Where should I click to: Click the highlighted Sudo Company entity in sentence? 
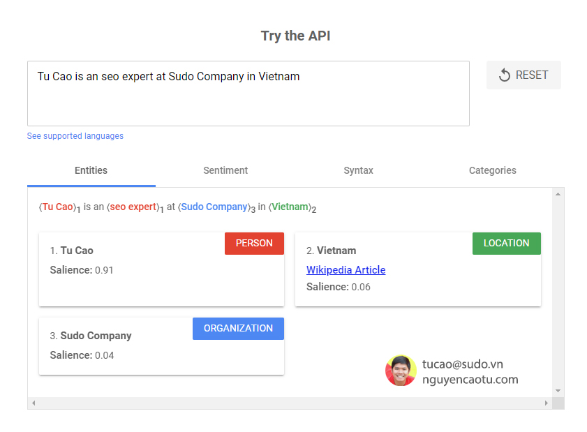coord(214,207)
